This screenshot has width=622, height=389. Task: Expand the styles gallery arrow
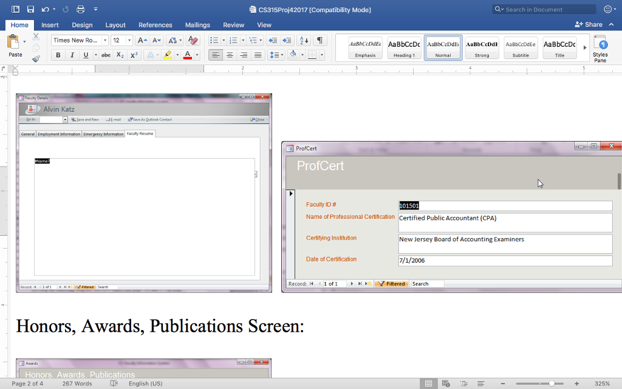585,47
